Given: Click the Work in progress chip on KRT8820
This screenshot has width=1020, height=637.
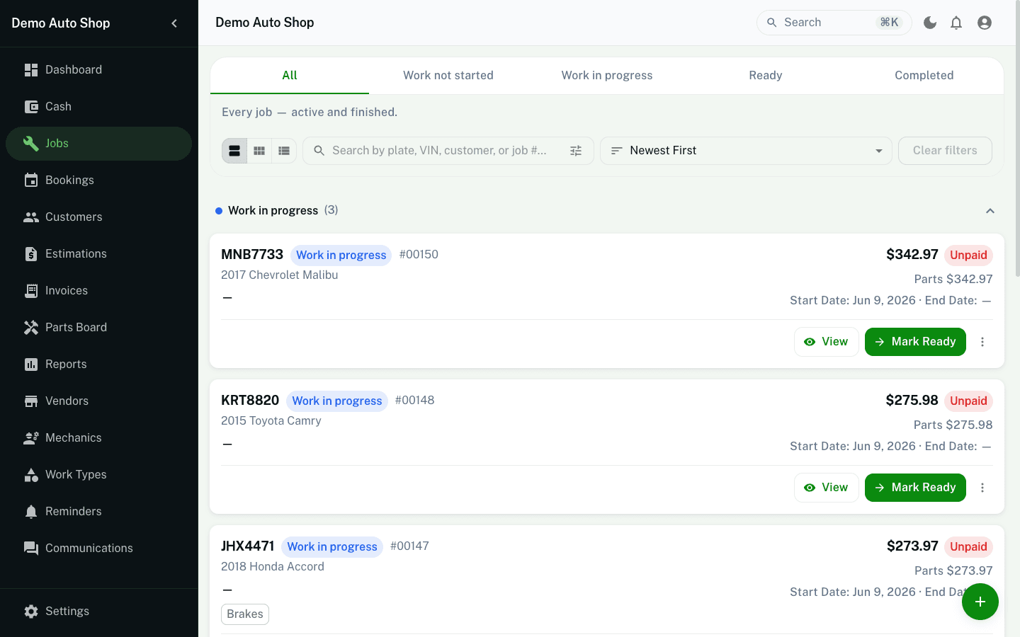Looking at the screenshot, I should [x=337, y=401].
